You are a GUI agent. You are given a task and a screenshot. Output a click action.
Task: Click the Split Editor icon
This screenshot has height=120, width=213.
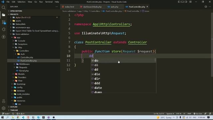coord(206,7)
